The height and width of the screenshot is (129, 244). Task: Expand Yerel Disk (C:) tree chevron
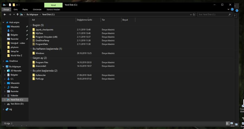point(5,100)
